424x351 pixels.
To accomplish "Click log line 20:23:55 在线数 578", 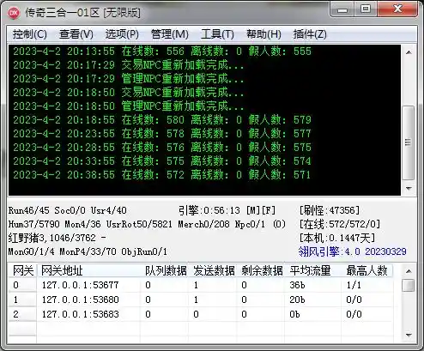I will 162,134.
